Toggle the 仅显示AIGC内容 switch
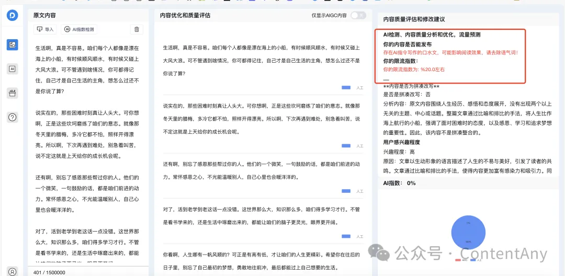Viewport: 565px width, 276px height. [358, 16]
